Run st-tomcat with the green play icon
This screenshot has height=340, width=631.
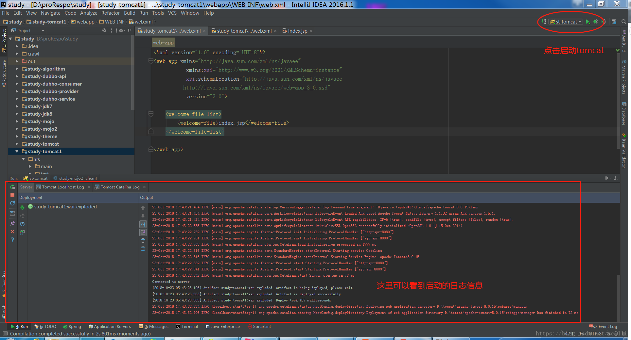[x=587, y=22]
